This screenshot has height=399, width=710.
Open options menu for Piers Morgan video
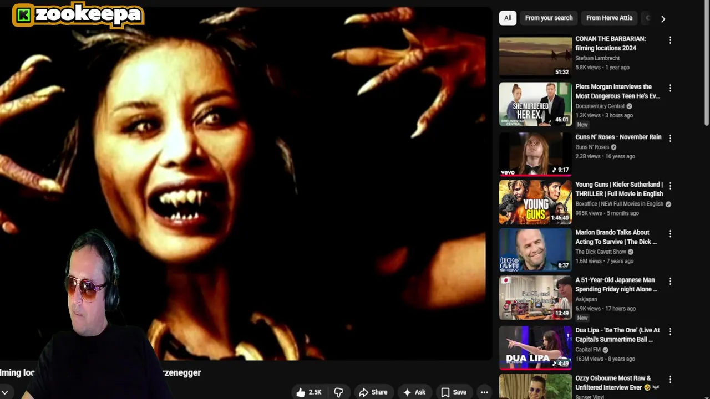pos(670,88)
